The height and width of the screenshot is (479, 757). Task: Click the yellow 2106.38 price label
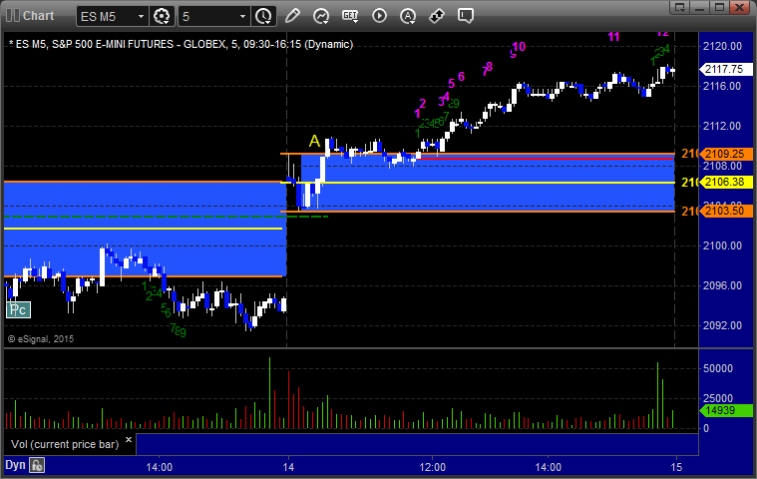pyautogui.click(x=726, y=182)
